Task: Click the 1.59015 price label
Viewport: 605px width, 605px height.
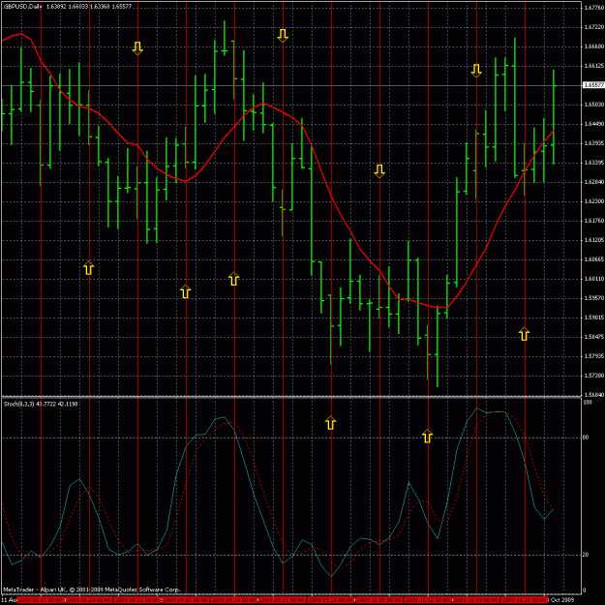Action: (x=593, y=318)
